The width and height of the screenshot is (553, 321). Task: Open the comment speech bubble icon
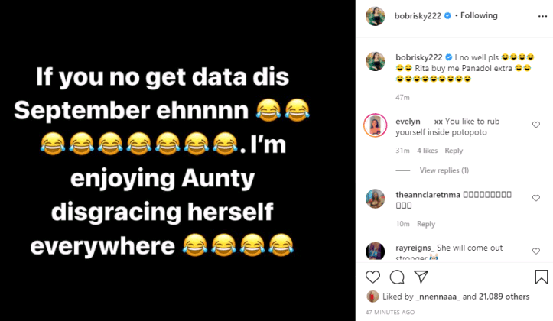397,277
